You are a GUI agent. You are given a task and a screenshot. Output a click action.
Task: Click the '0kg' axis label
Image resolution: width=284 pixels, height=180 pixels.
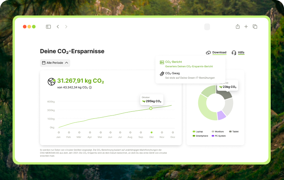[x=52, y=128]
